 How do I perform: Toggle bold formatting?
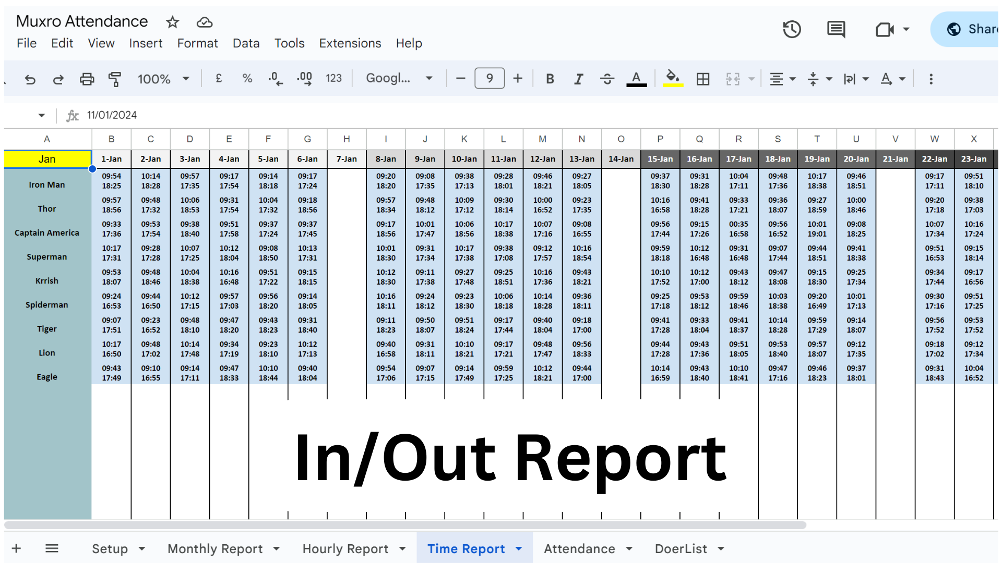tap(550, 79)
